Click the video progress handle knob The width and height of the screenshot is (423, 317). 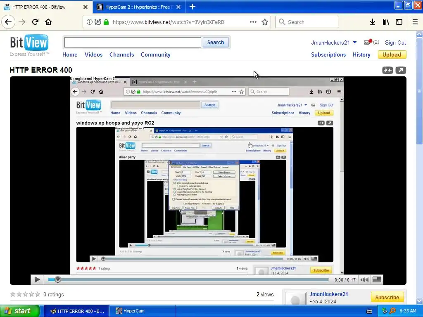click(x=57, y=279)
